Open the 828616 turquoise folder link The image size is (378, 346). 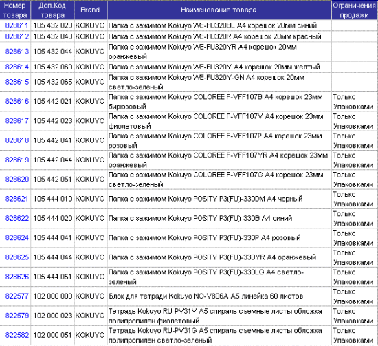pos(17,101)
